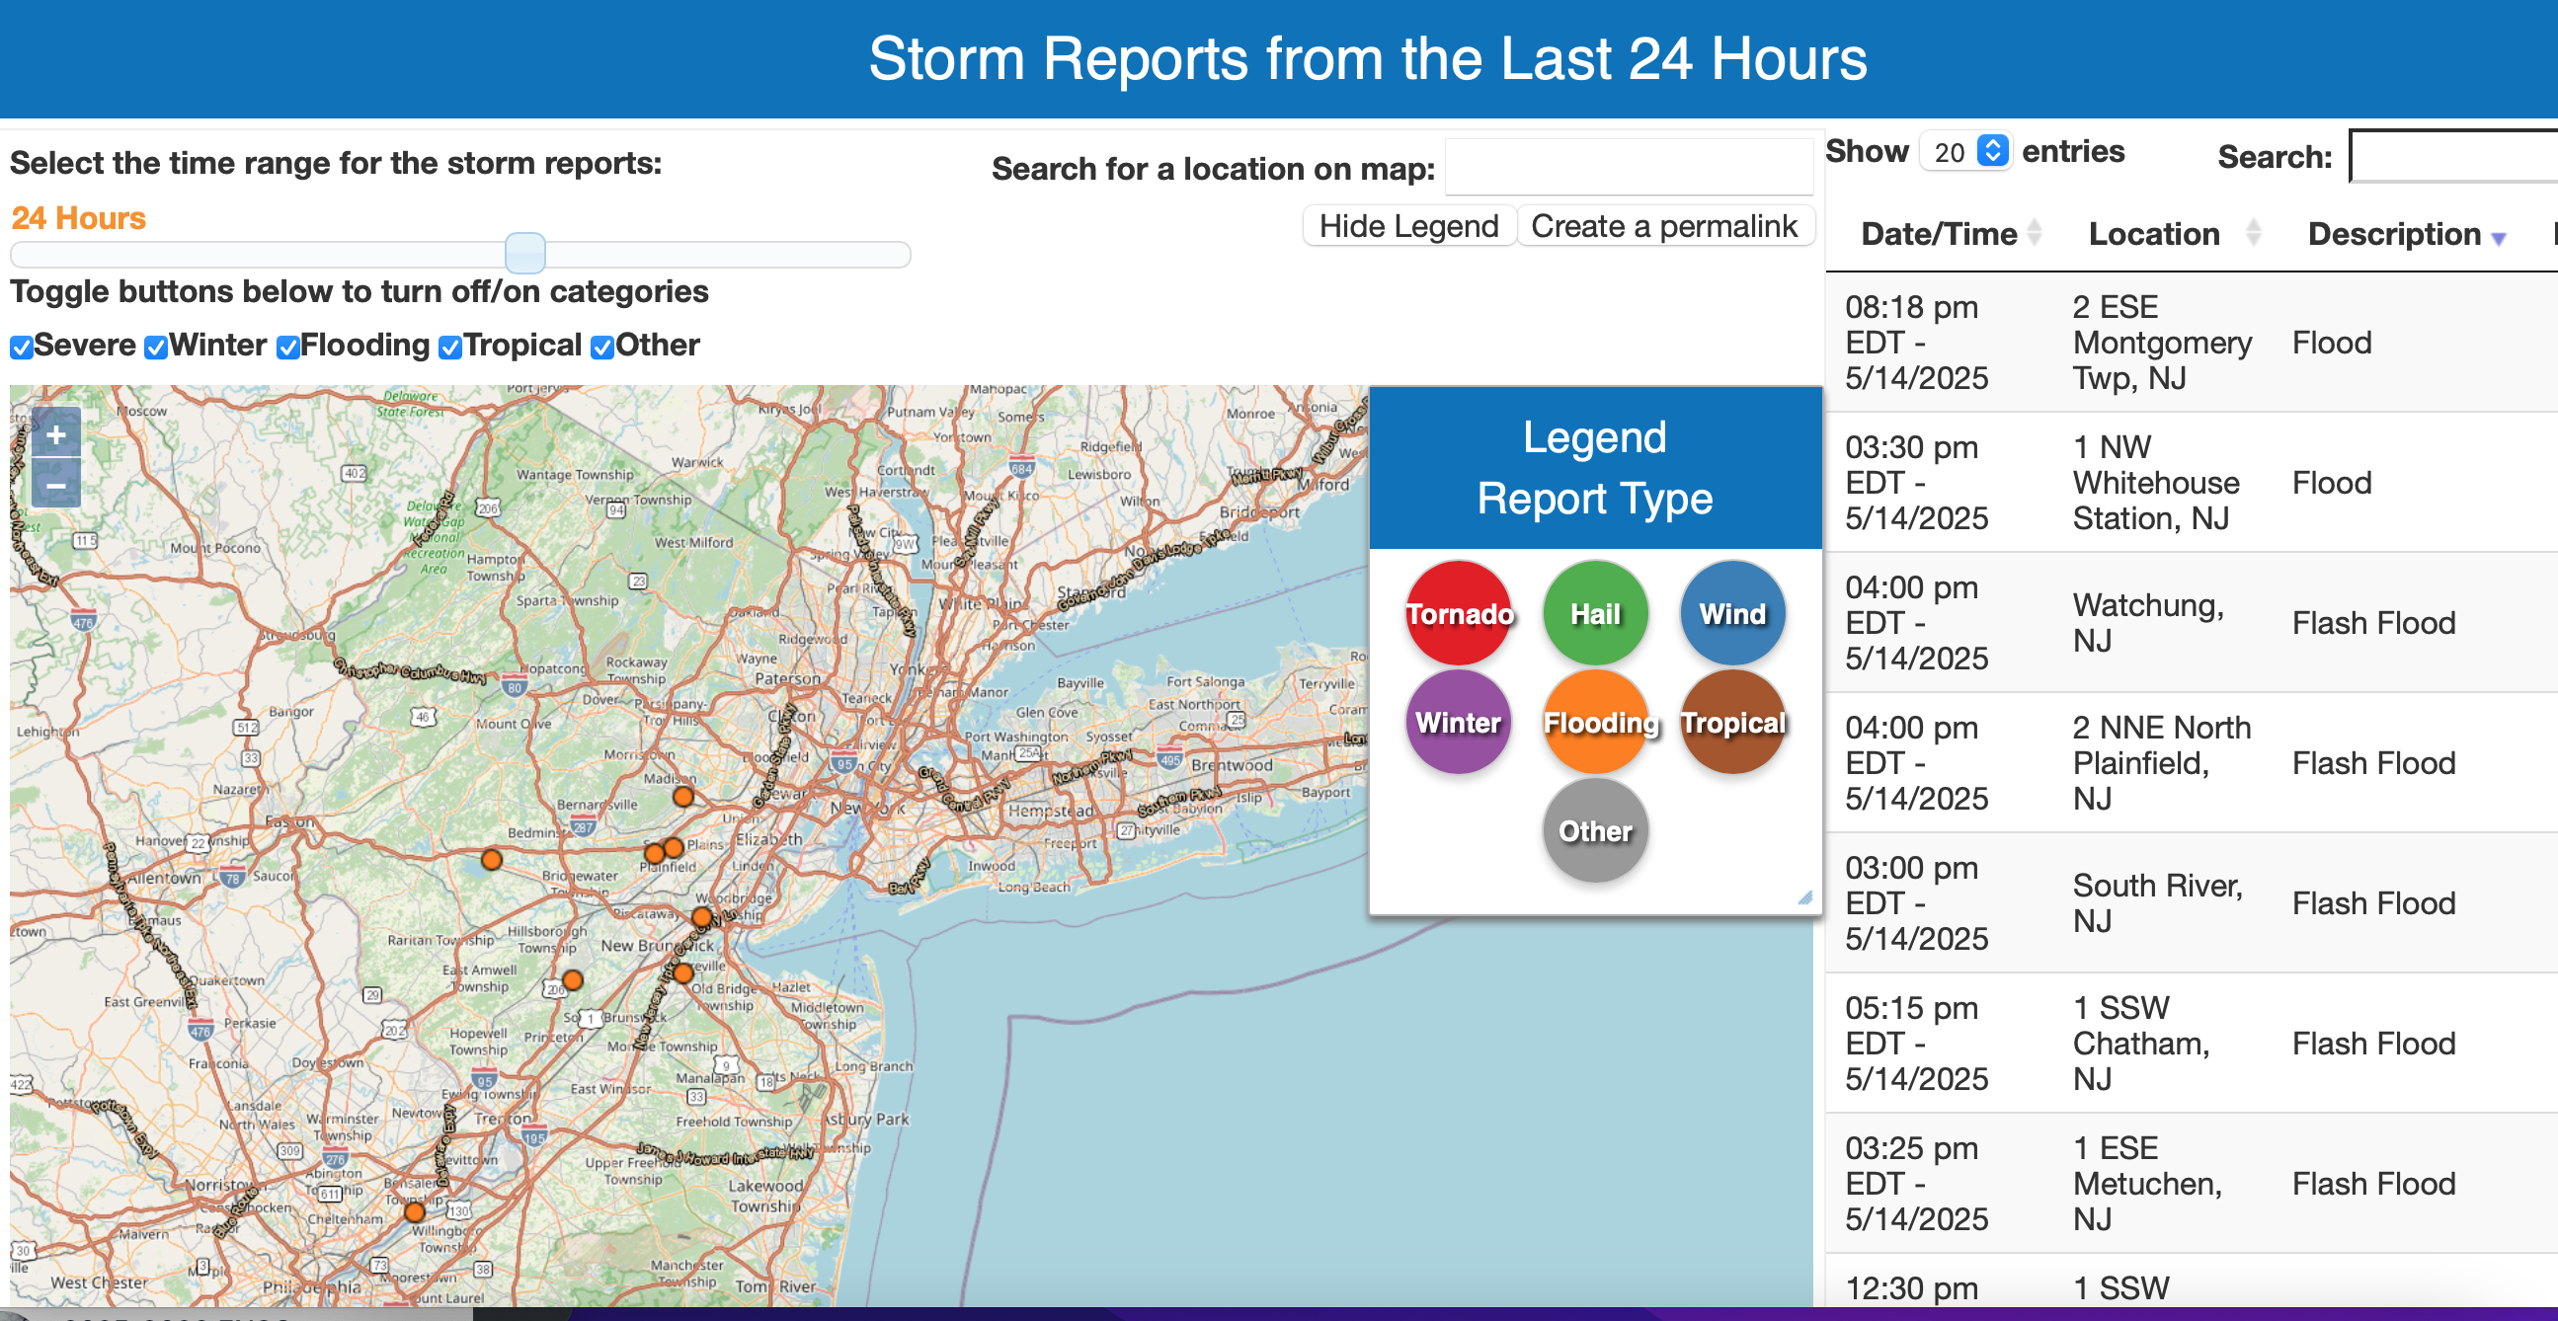This screenshot has height=1321, width=2558.
Task: Select the flood marker near South River
Action: 683,972
